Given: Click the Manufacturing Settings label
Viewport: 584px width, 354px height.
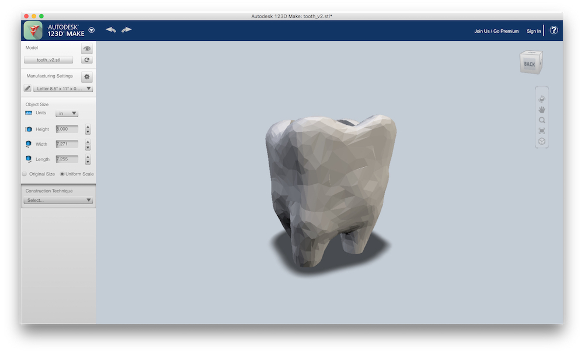Looking at the screenshot, I should 50,76.
